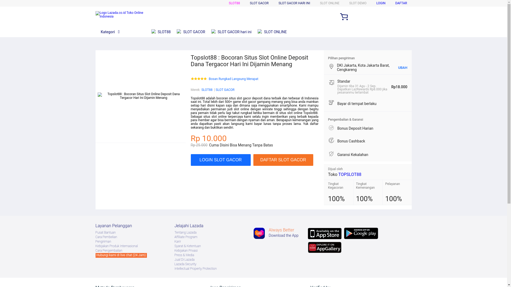
Task: Click icon beside SLOT GACOR hari ini
Action: (x=213, y=32)
